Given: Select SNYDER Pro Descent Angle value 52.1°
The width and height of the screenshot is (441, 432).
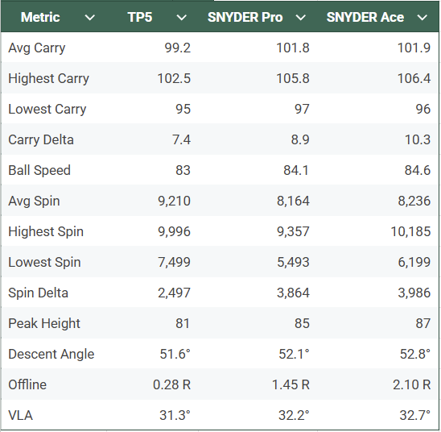Looking at the screenshot, I should tap(294, 355).
